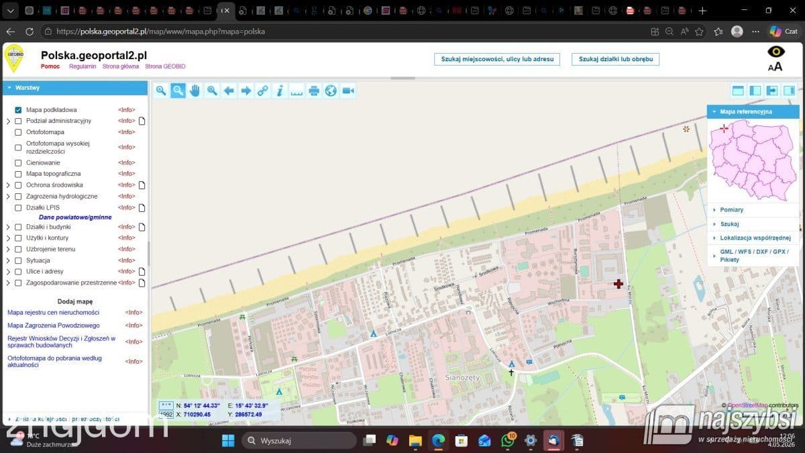Enable Ortofotomapa wysokiej rozdzielczości checkbox
This screenshot has width=805, height=453.
point(19,147)
